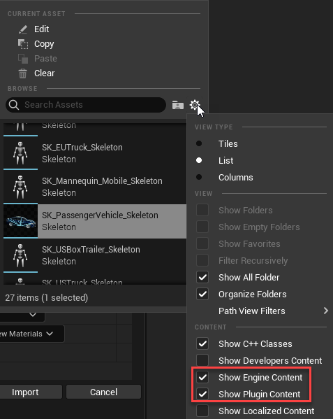Select List view type
333x419 pixels.
click(x=199, y=160)
